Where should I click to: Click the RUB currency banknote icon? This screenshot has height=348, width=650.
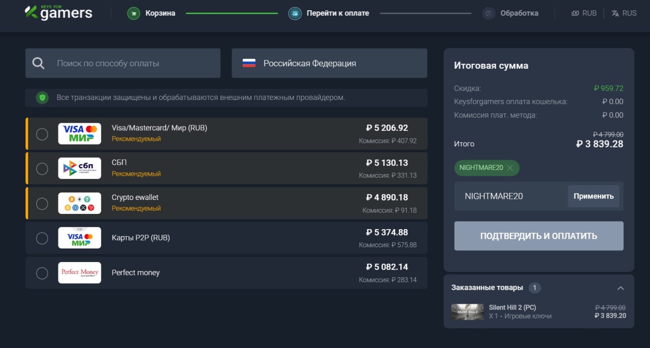click(x=575, y=13)
